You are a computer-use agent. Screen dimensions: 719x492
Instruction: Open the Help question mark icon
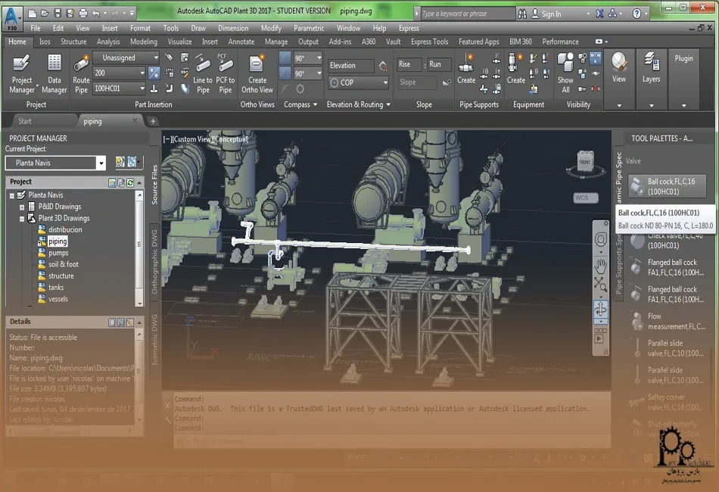[637, 14]
